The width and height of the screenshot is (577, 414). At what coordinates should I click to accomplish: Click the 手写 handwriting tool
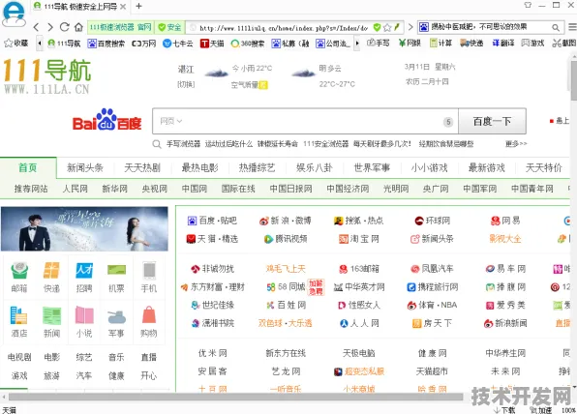coord(379,44)
